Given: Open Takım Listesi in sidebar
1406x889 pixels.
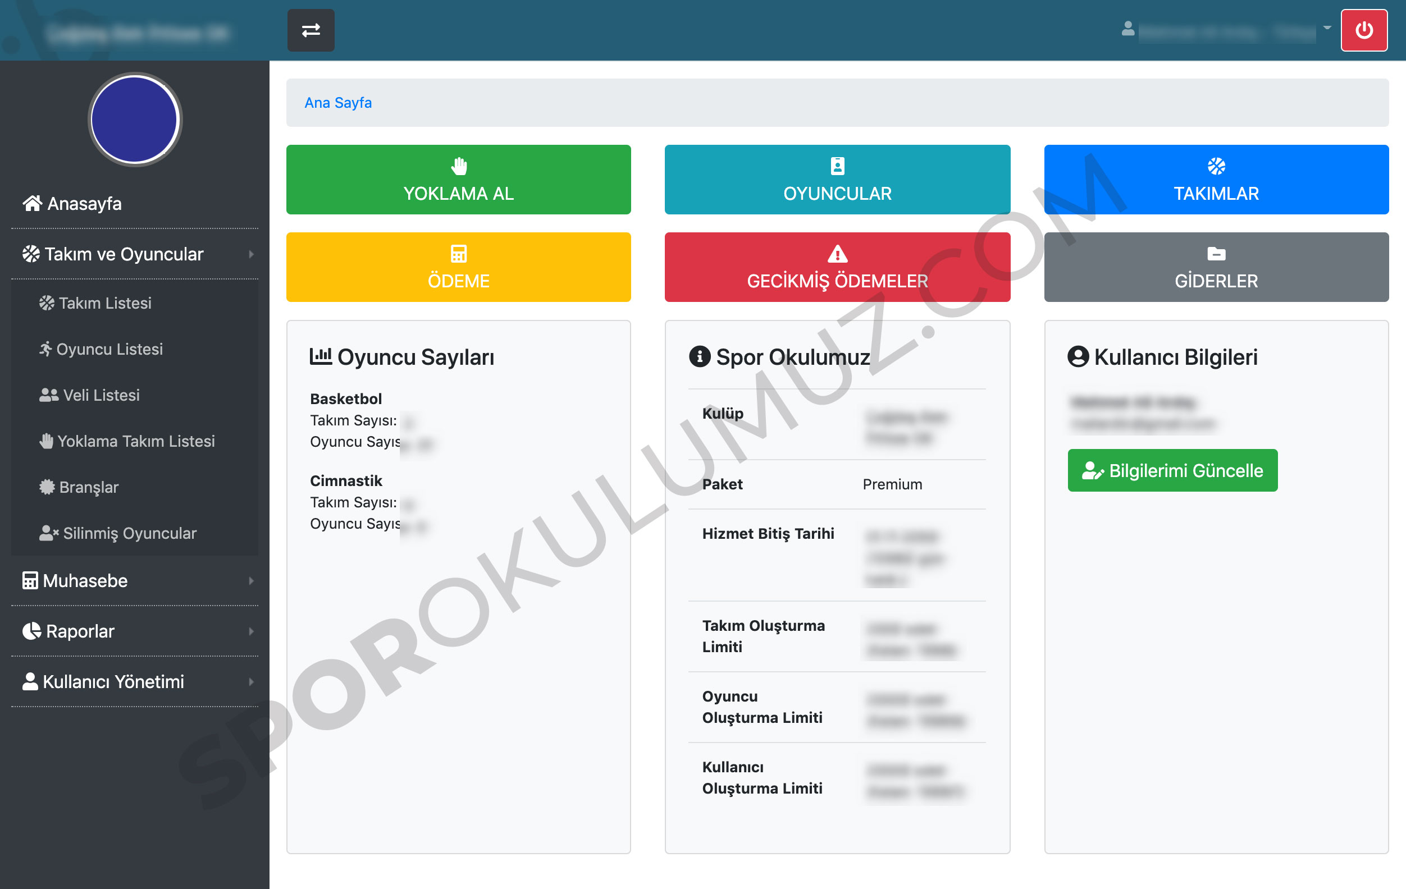Looking at the screenshot, I should 105,304.
